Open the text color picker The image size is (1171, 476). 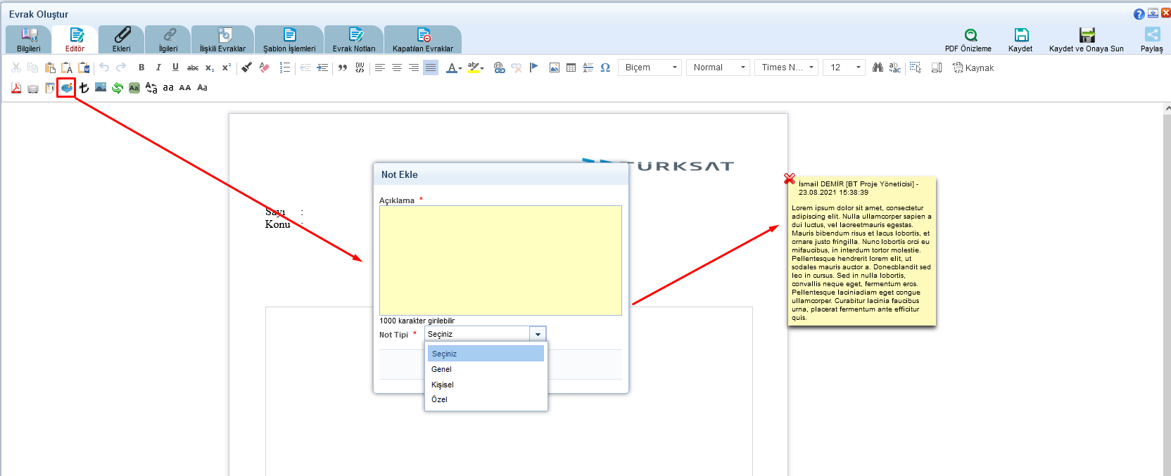point(454,67)
